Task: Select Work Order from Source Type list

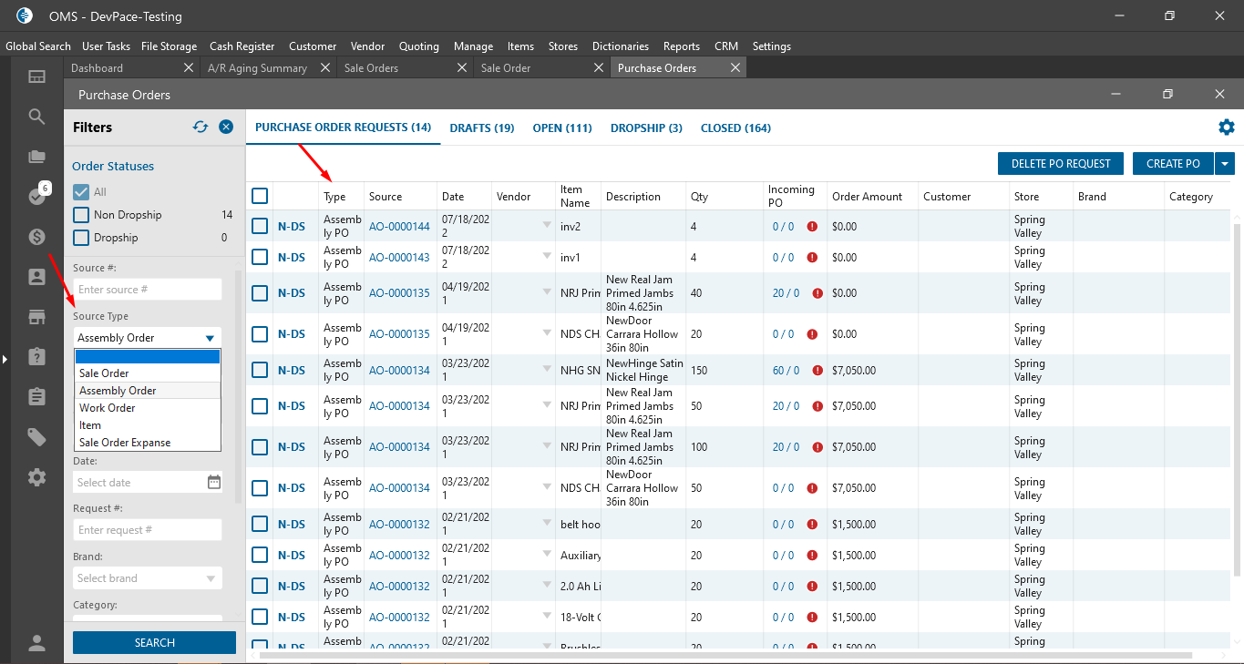Action: point(107,408)
